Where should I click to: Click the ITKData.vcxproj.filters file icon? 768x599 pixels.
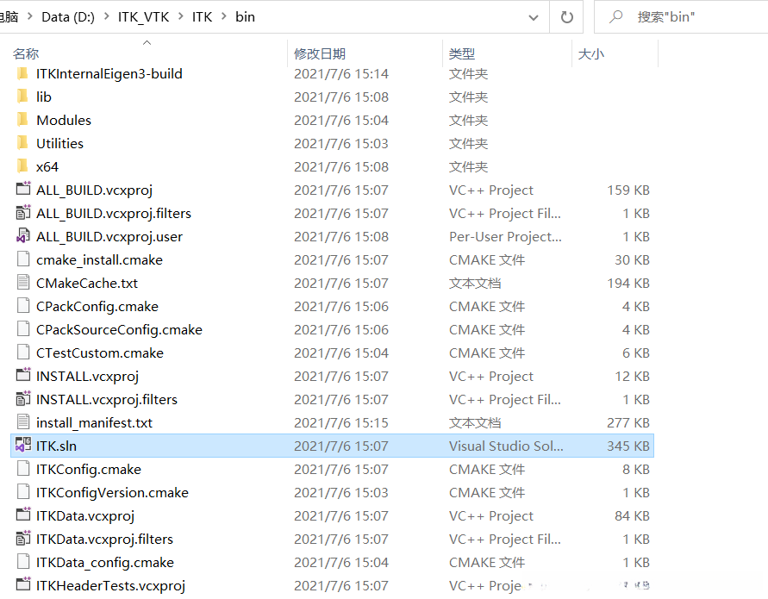(23, 539)
